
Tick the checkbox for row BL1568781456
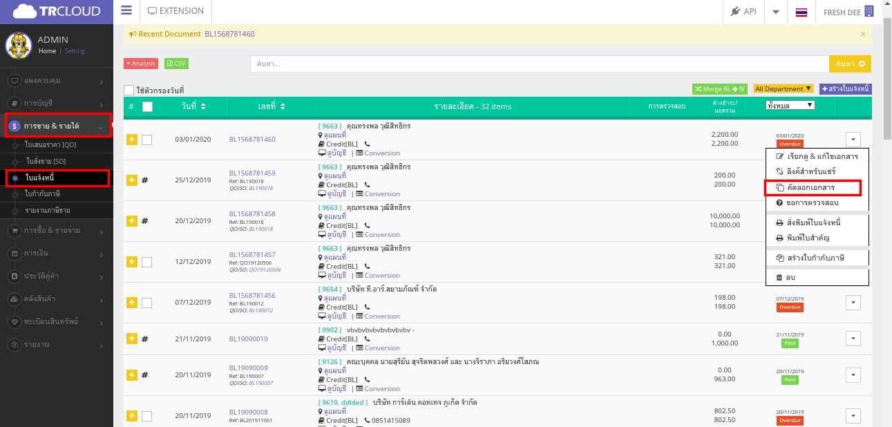coord(146,303)
